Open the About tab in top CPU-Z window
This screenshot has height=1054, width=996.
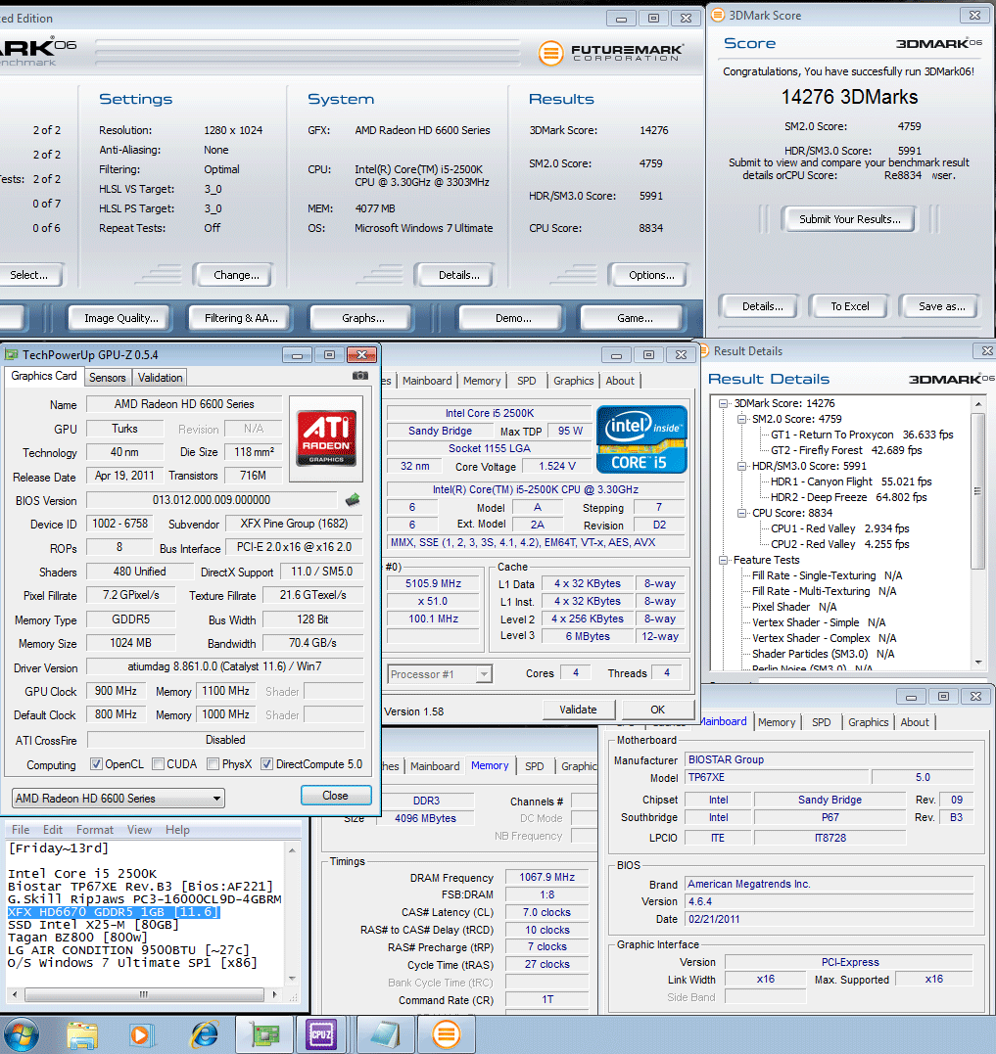619,381
